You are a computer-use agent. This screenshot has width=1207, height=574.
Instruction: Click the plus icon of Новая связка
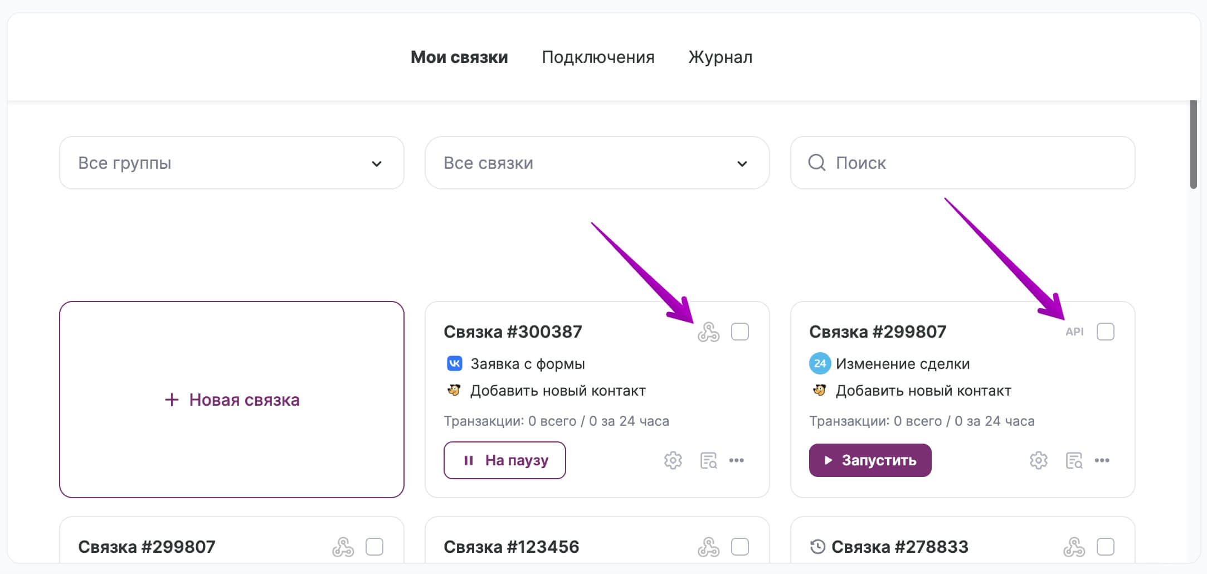[x=172, y=400]
